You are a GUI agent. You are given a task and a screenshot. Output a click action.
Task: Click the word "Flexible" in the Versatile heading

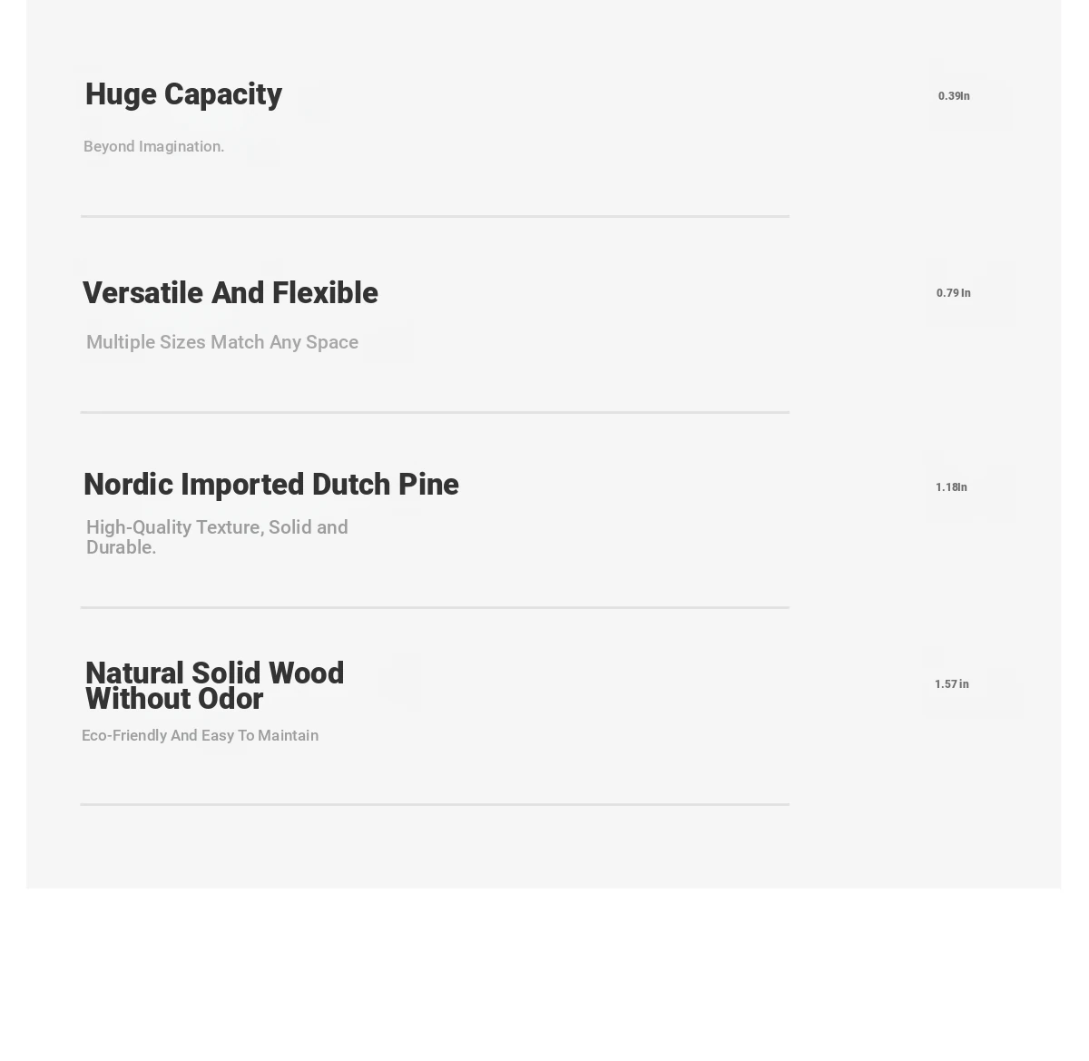(x=325, y=293)
